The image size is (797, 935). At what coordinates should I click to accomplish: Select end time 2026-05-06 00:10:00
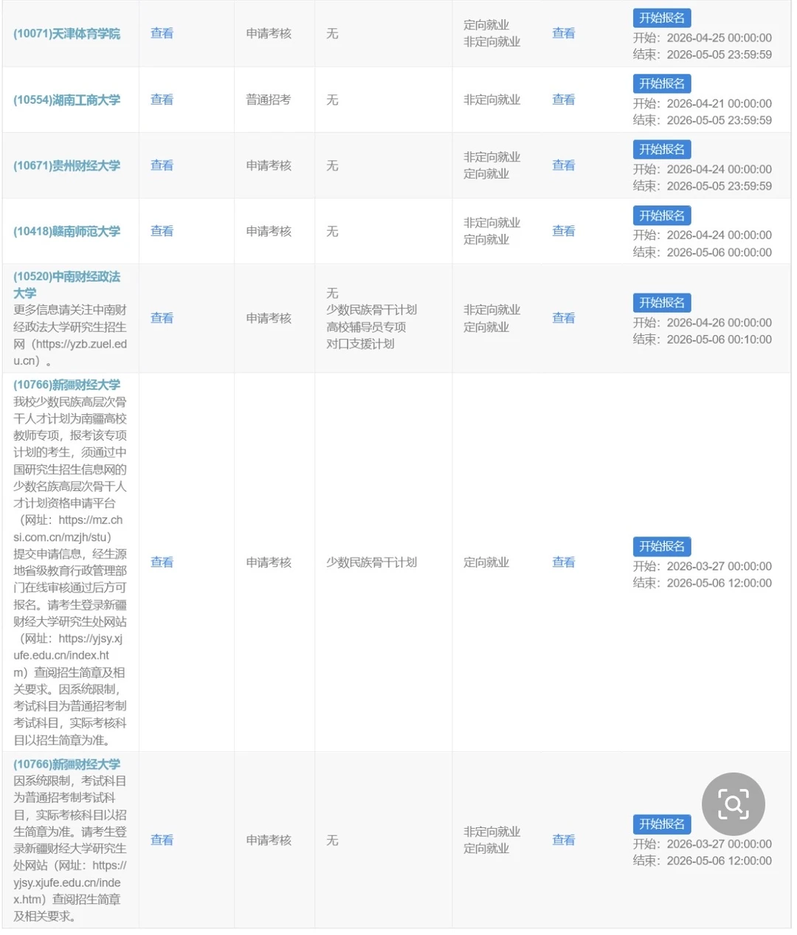tap(719, 339)
